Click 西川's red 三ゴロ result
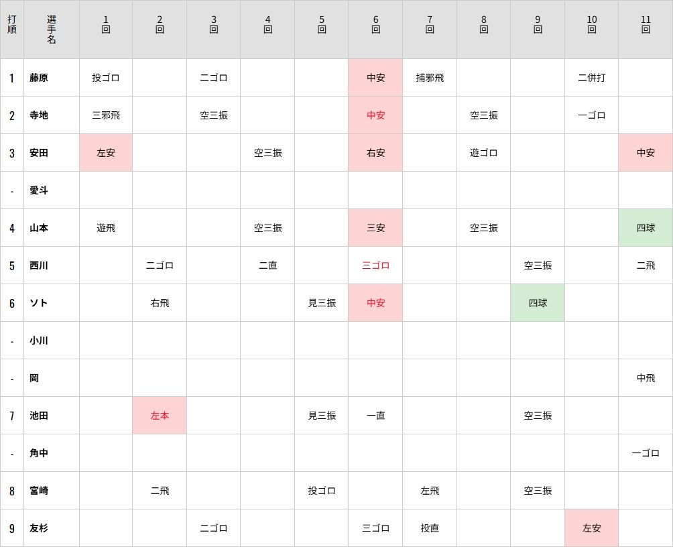The image size is (673, 547). (375, 265)
